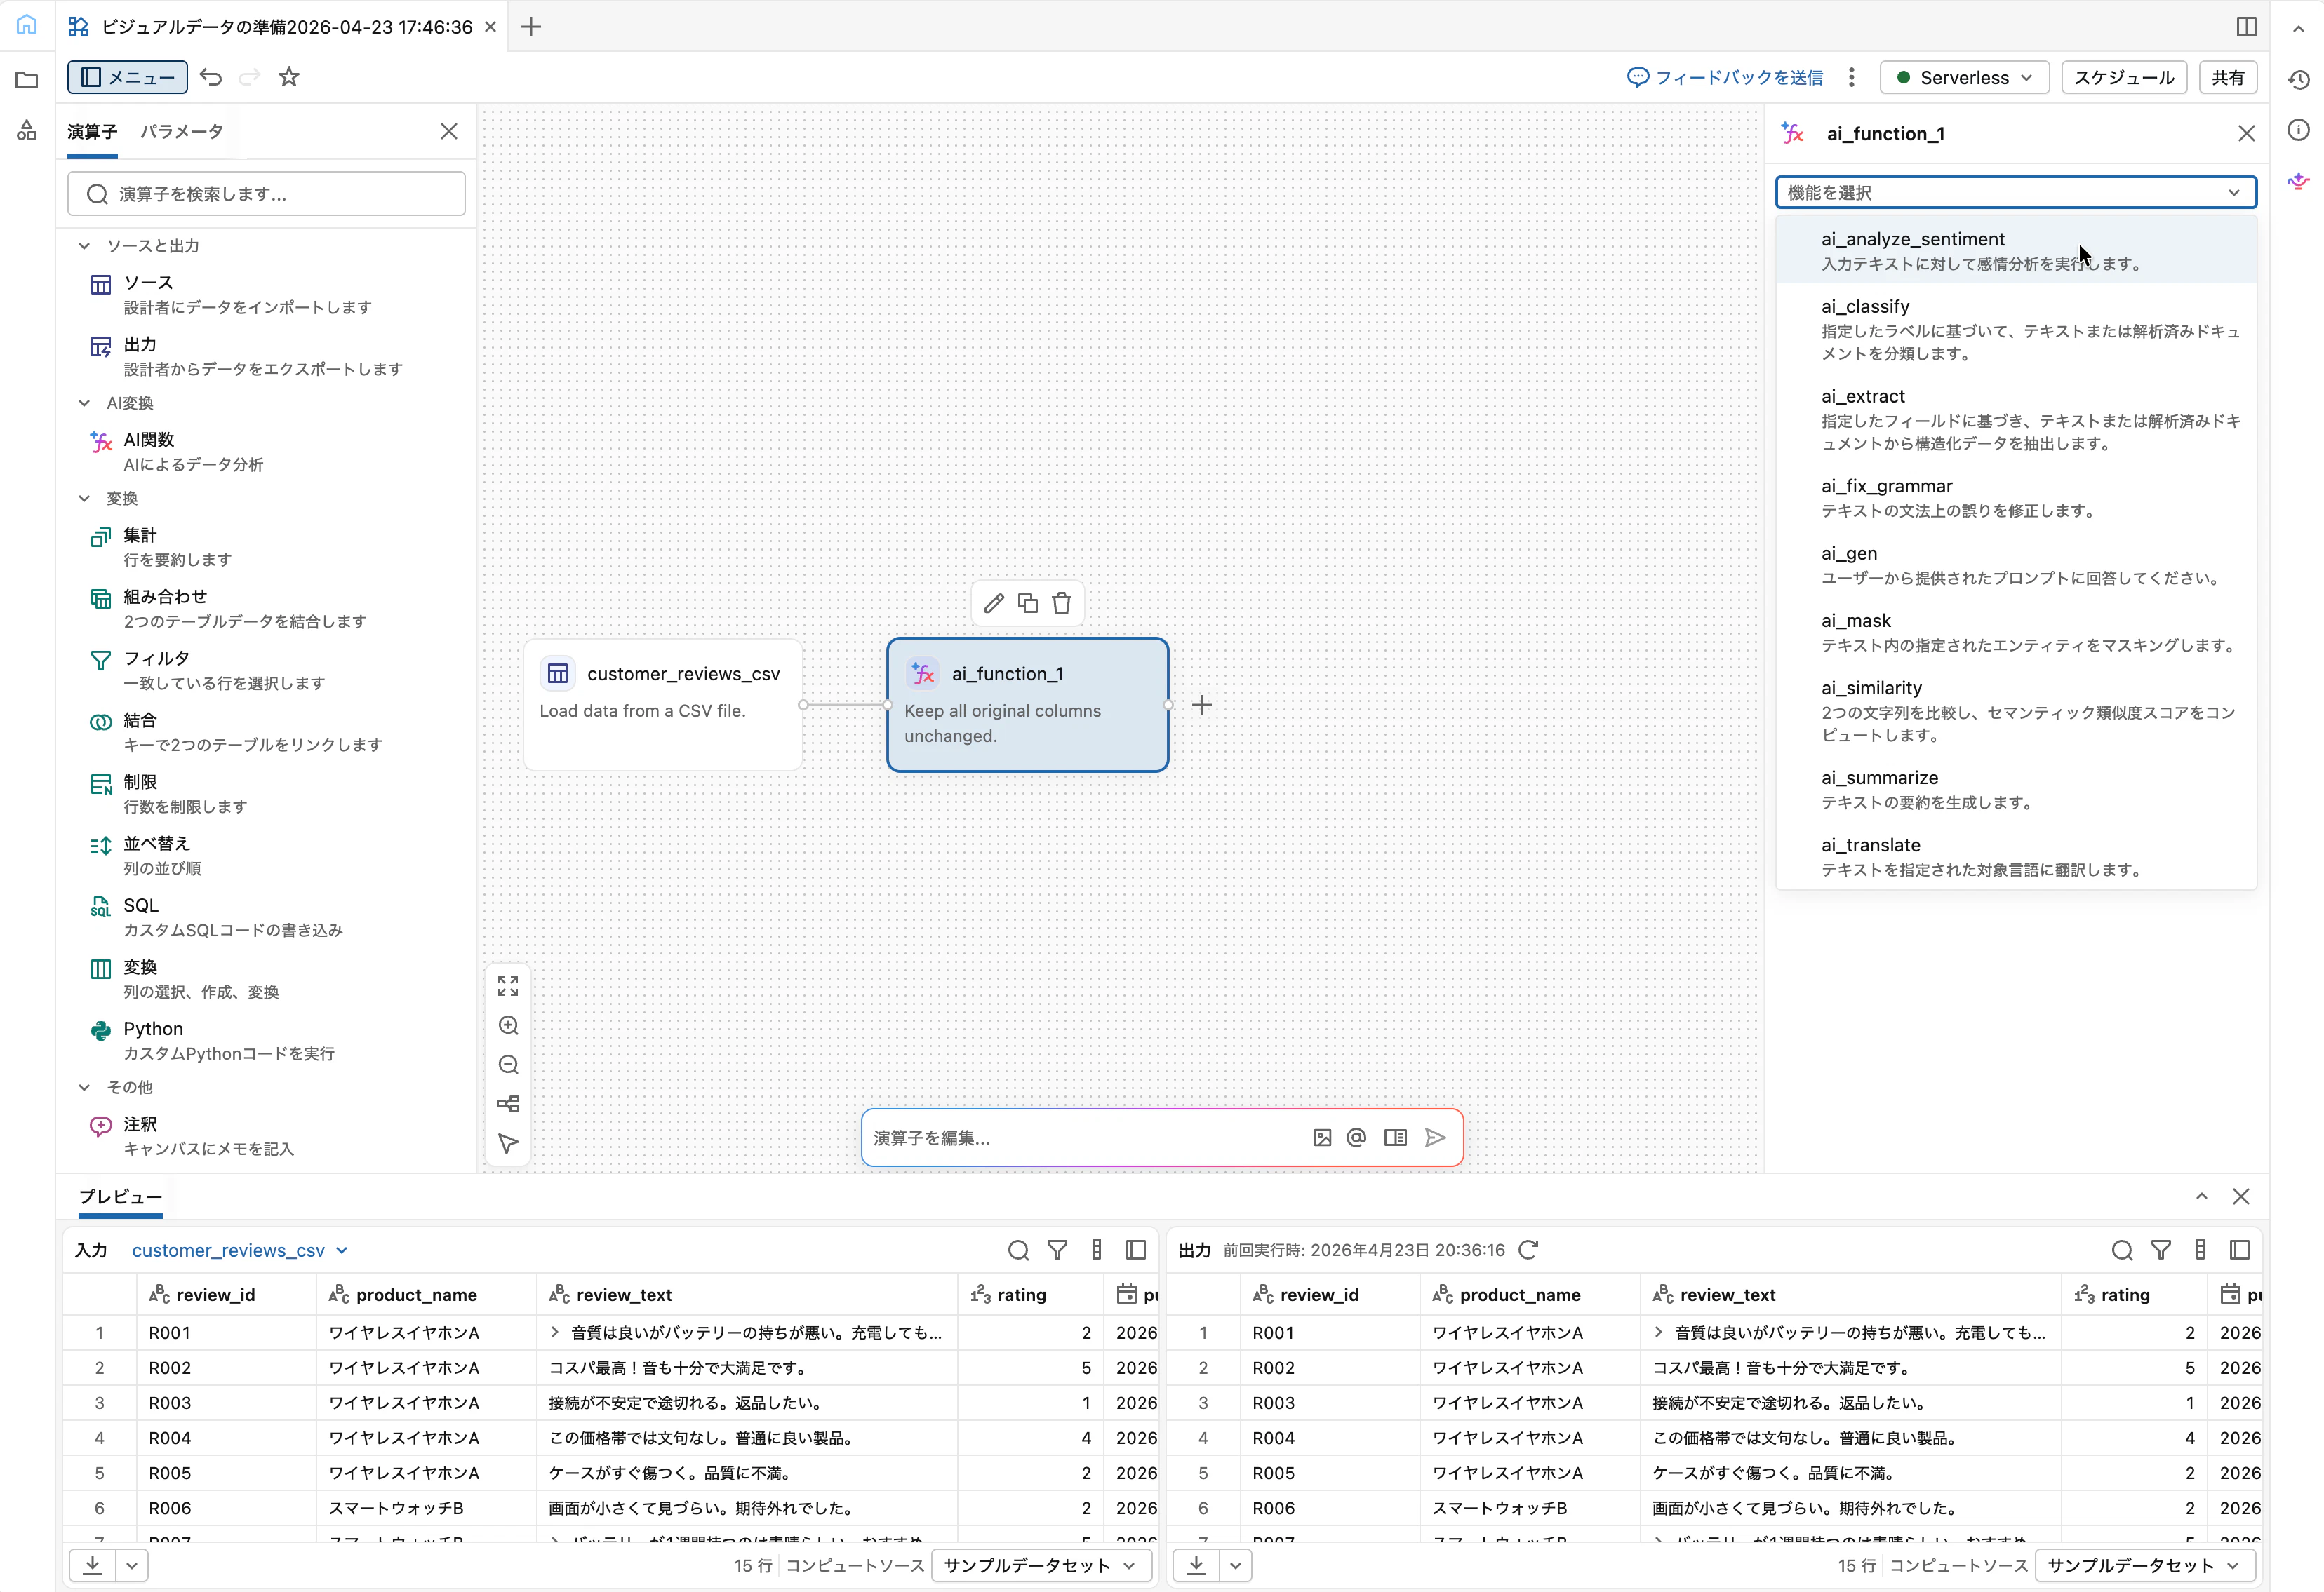Download the customer_reviews_csv preview data
The width and height of the screenshot is (2324, 1592).
(93, 1565)
